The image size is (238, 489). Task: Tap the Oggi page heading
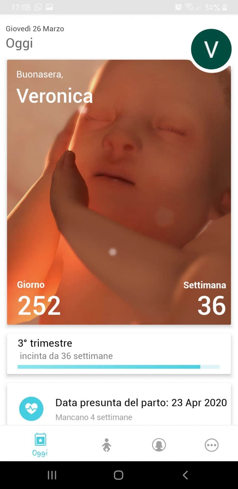19,43
